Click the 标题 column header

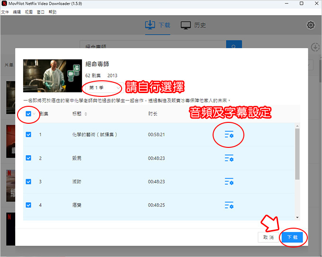77,114
